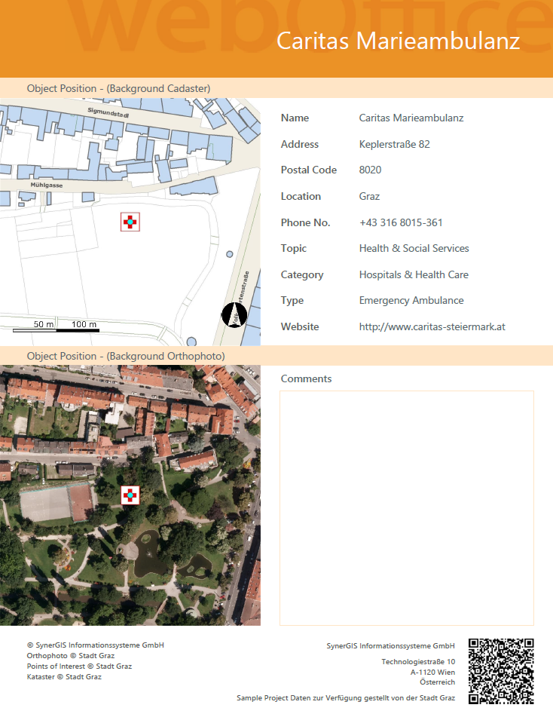Click the small blue circle near Volksgartenstraße
Screen dimensions: 553x717
[x=229, y=254]
